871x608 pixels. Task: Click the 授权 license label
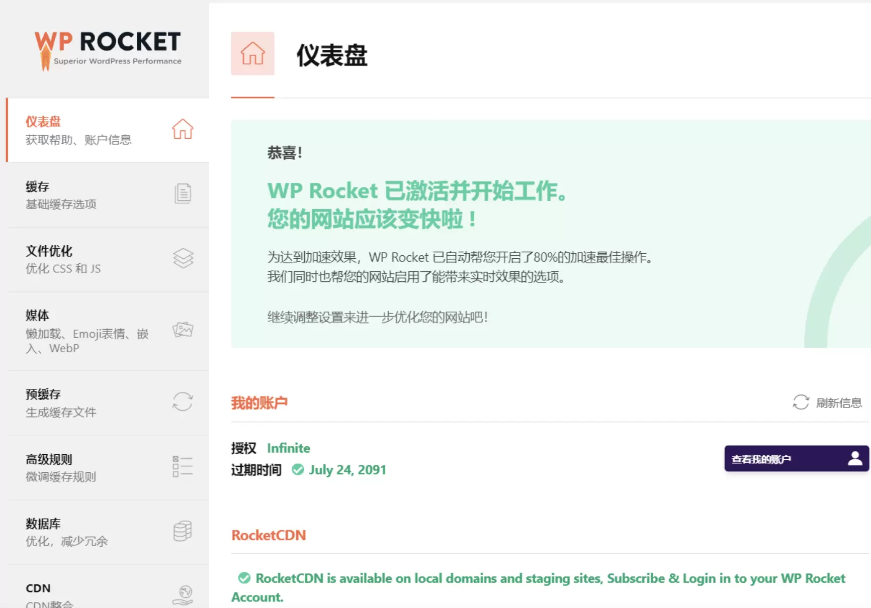pos(243,448)
